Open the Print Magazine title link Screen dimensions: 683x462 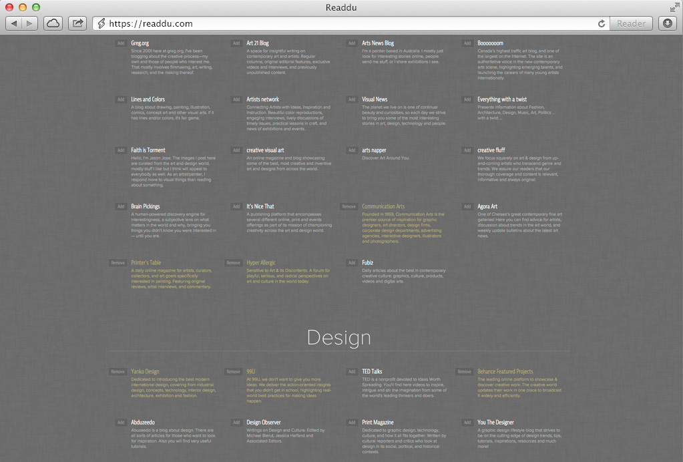[x=378, y=423]
